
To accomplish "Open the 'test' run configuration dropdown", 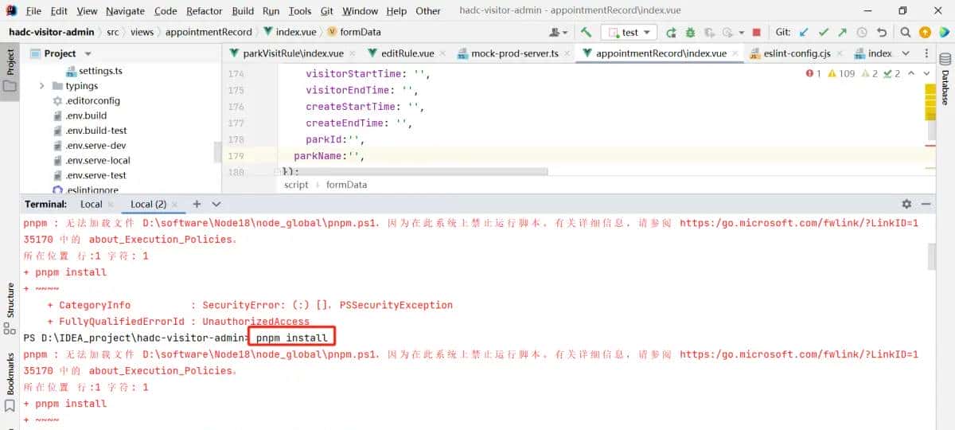I will pos(628,32).
